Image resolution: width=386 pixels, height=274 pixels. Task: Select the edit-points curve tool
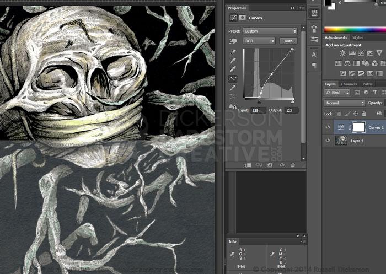tap(233, 79)
